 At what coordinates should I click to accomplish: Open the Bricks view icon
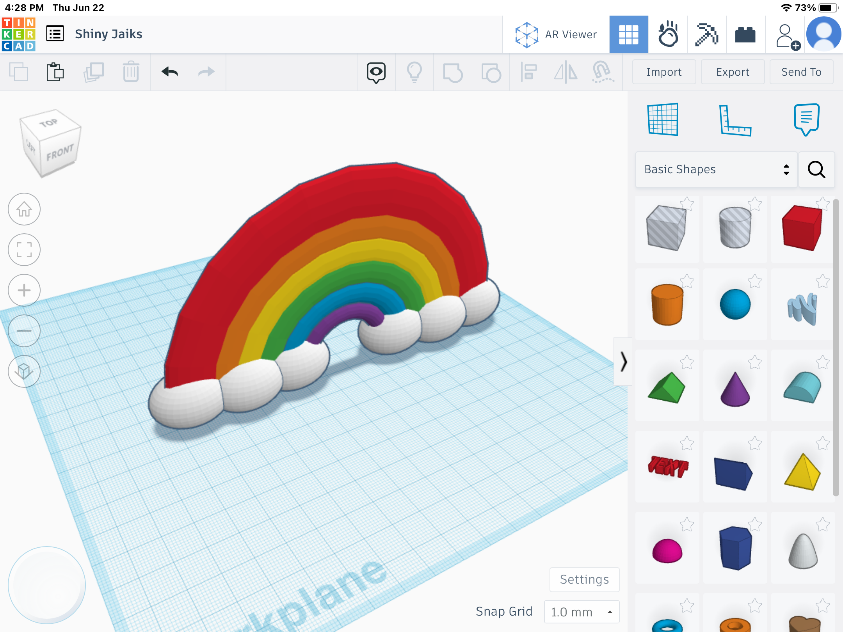(745, 34)
